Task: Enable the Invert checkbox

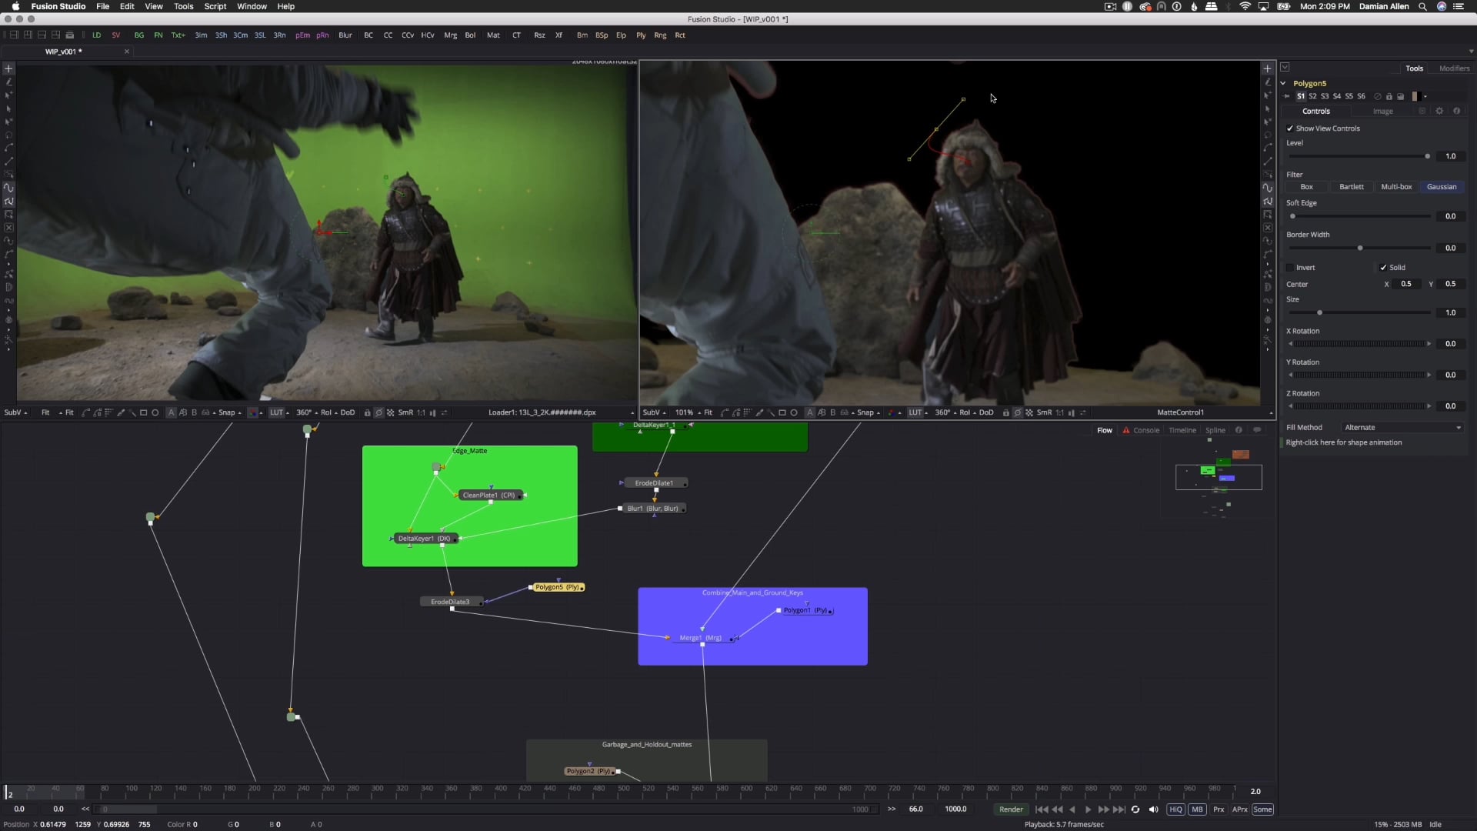Action: [1290, 268]
